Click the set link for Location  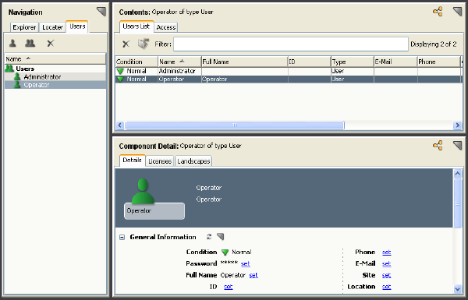point(387,287)
